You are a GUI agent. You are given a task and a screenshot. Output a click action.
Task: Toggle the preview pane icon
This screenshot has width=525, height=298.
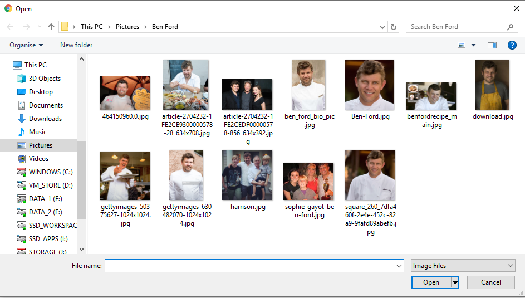point(492,45)
